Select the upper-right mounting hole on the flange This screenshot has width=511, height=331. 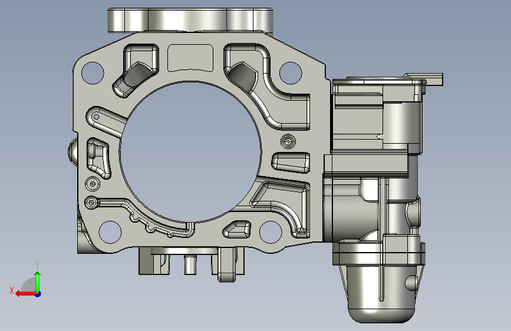[291, 73]
